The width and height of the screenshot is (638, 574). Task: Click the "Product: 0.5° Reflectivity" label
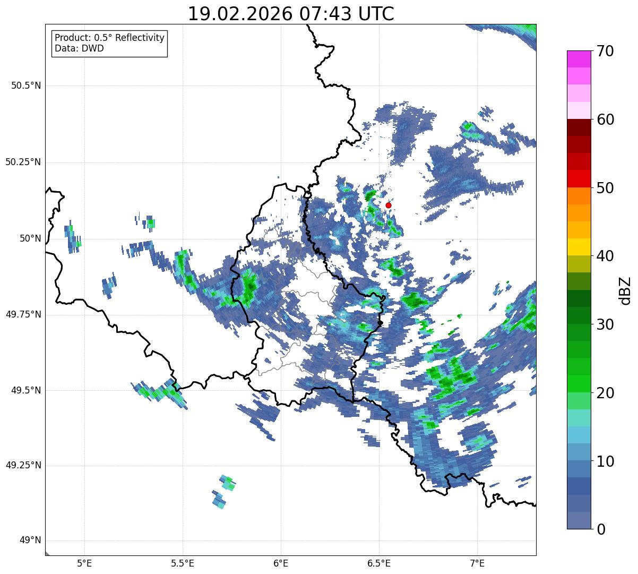point(110,38)
